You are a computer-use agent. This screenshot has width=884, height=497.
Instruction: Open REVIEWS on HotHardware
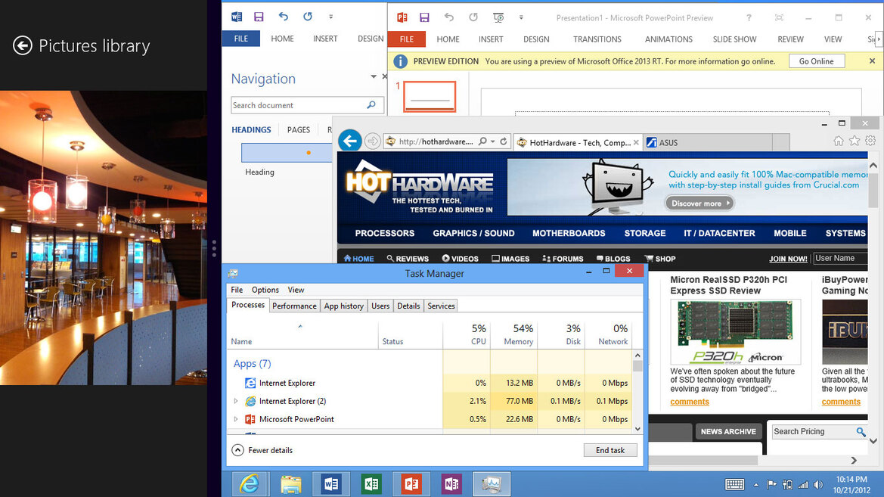pyautogui.click(x=408, y=259)
